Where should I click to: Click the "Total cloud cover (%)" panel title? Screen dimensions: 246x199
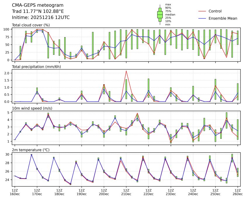(31, 25)
